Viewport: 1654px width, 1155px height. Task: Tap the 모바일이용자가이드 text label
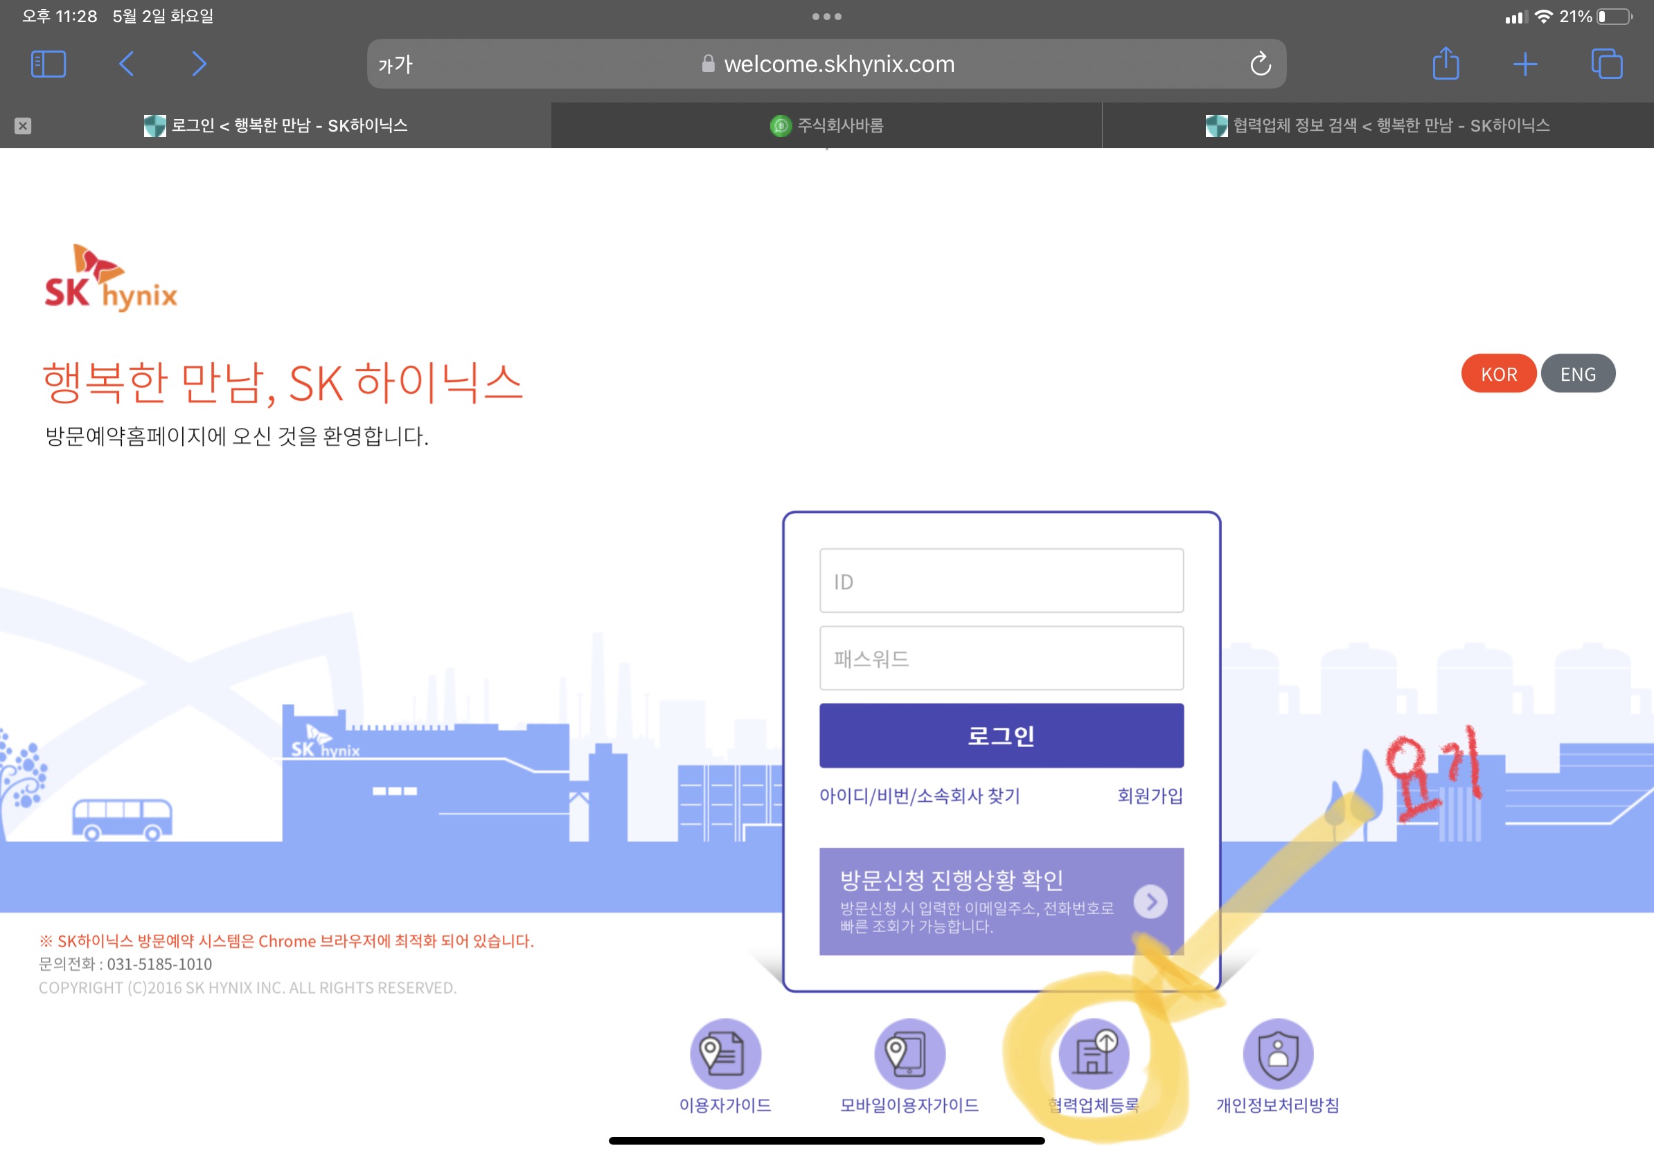point(910,1105)
